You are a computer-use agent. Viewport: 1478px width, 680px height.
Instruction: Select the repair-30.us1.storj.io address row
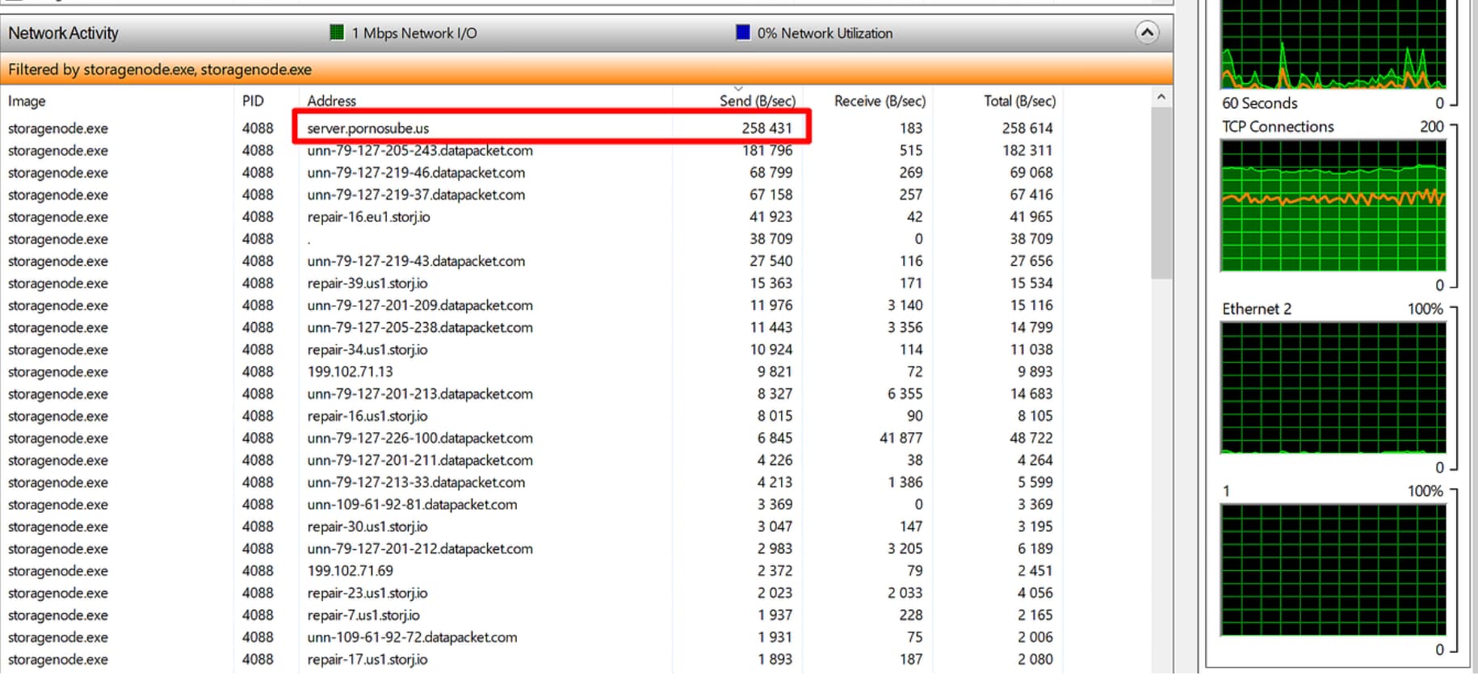[533, 527]
